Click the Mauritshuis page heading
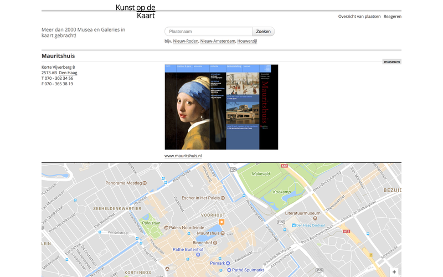 point(58,56)
